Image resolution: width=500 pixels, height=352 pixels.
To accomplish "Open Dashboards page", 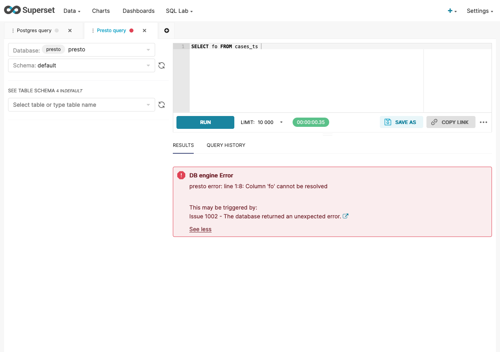I will (139, 11).
